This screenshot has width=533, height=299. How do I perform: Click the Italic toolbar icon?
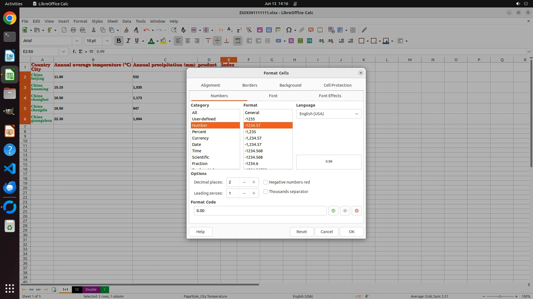128,41
